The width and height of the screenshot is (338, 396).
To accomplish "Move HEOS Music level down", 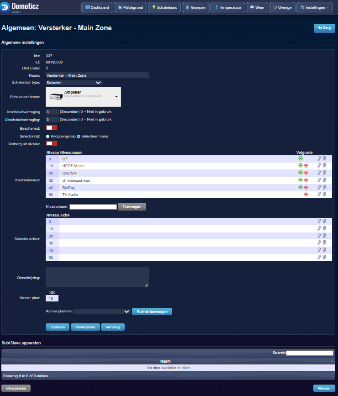I will pyautogui.click(x=301, y=166).
